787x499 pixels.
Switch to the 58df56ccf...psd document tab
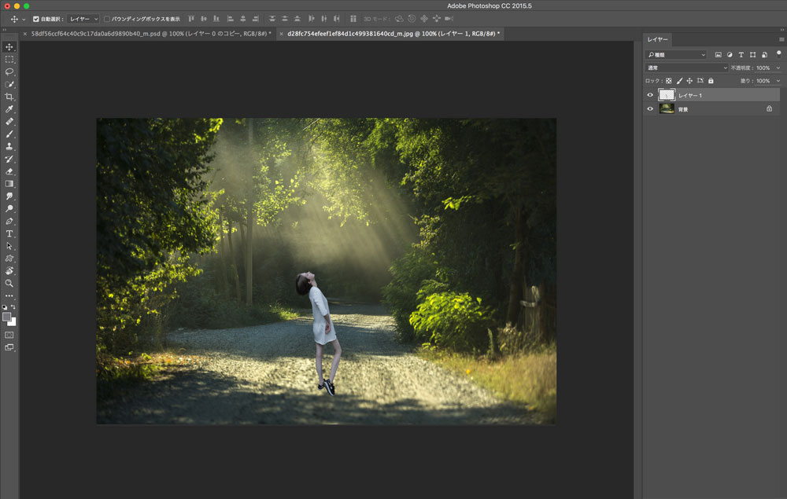pyautogui.click(x=151, y=34)
